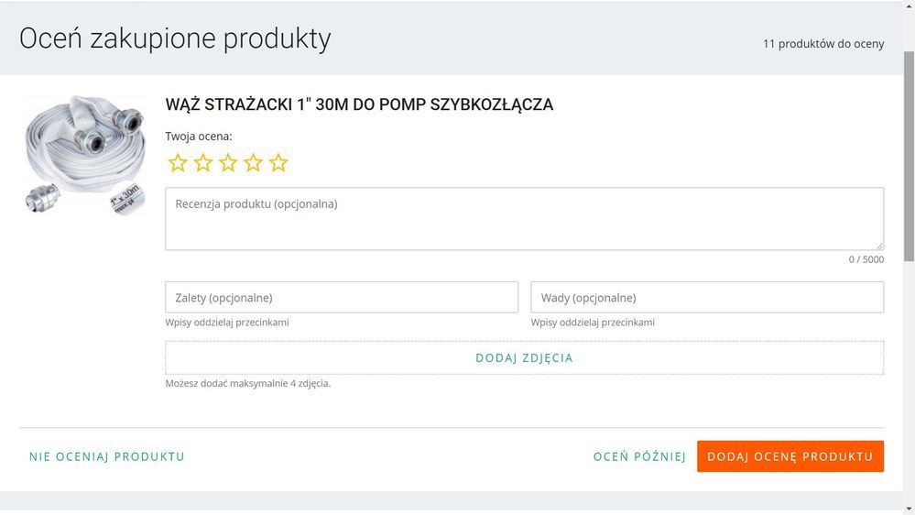Viewport: 915px width, 515px height.
Task: Click NIE OCENIAJ PRODUKTU link
Action: [107, 456]
